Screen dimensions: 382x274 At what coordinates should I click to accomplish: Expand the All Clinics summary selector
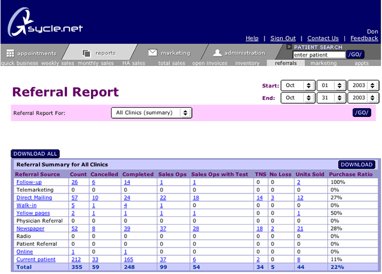click(152, 113)
